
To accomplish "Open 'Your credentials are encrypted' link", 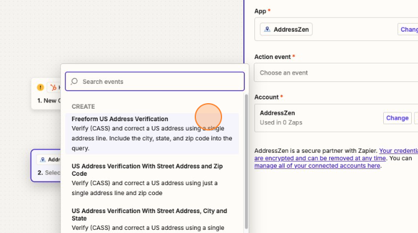I will click(336, 155).
